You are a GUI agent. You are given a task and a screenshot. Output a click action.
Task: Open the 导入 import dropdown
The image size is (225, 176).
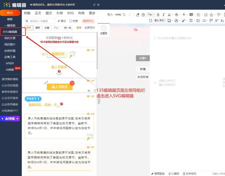pyautogui.click(x=111, y=15)
